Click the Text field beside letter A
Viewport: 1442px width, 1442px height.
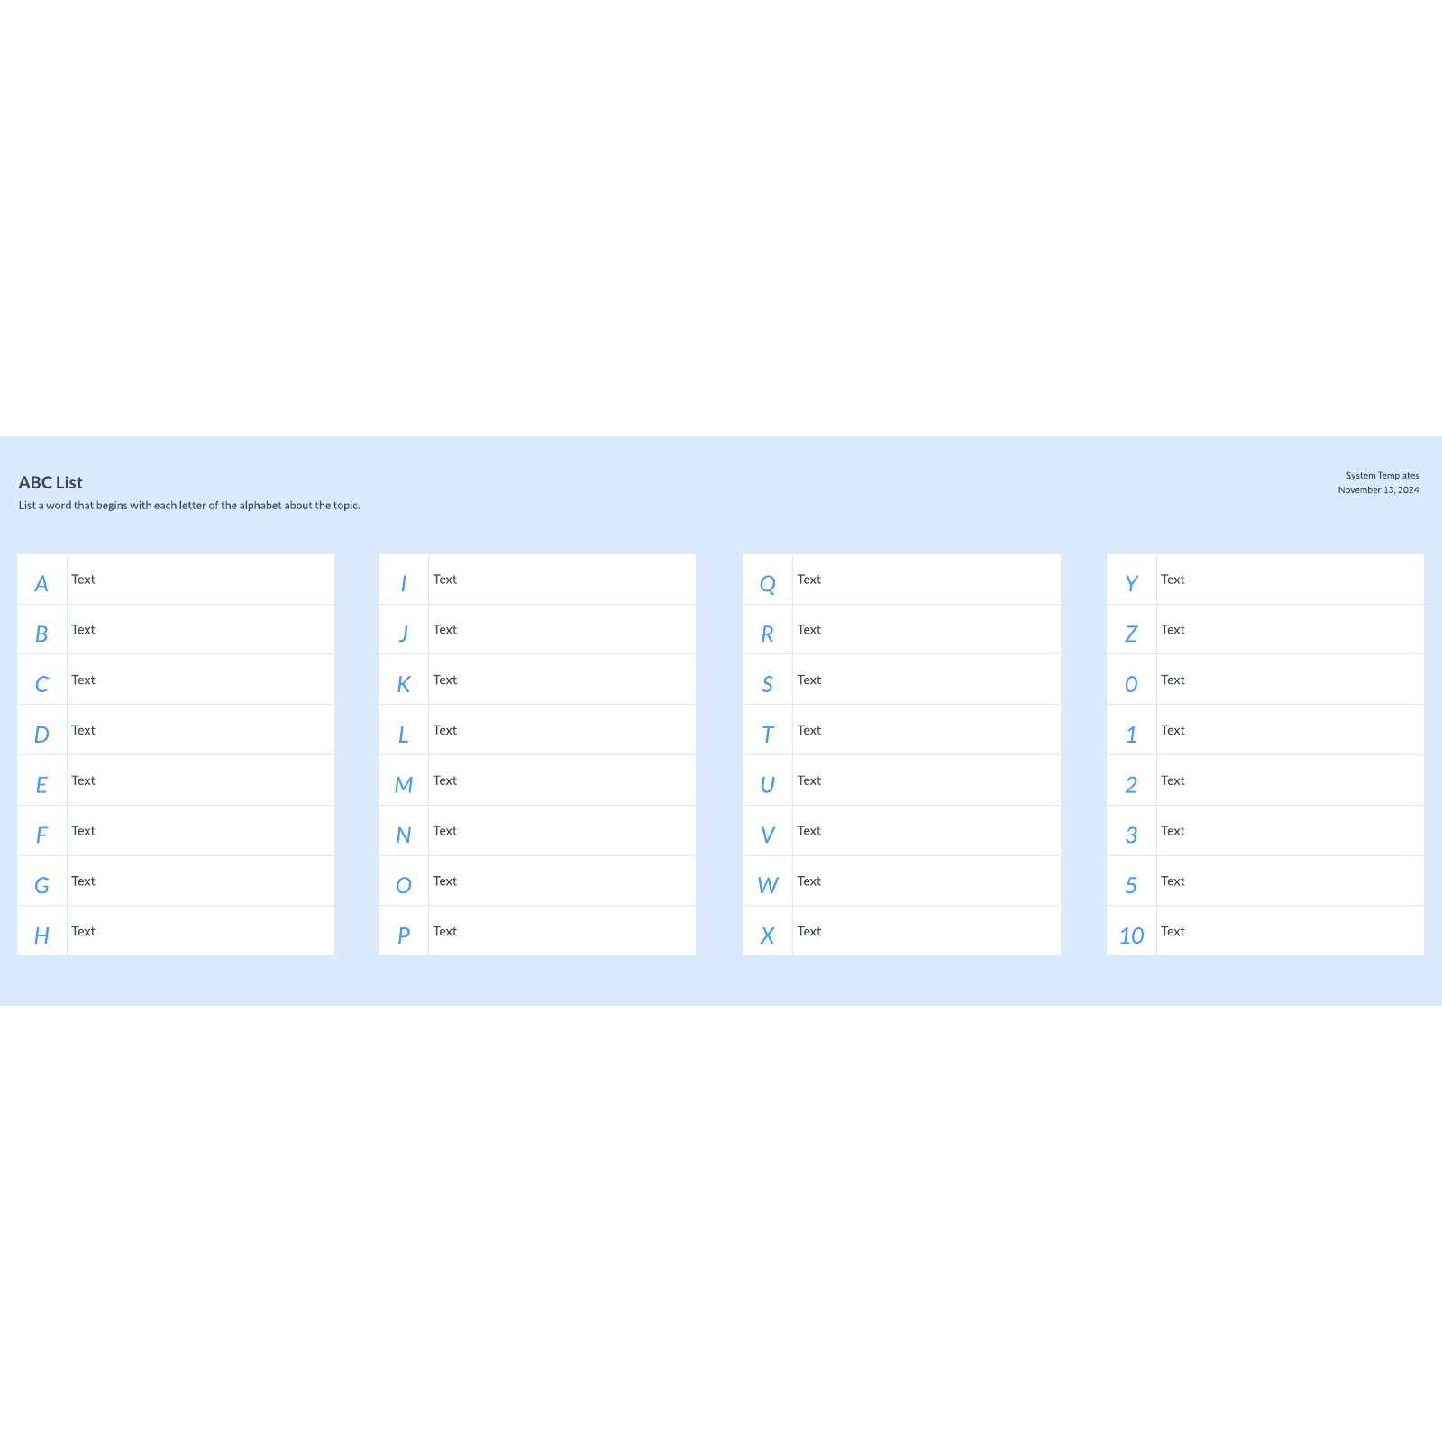pos(201,580)
